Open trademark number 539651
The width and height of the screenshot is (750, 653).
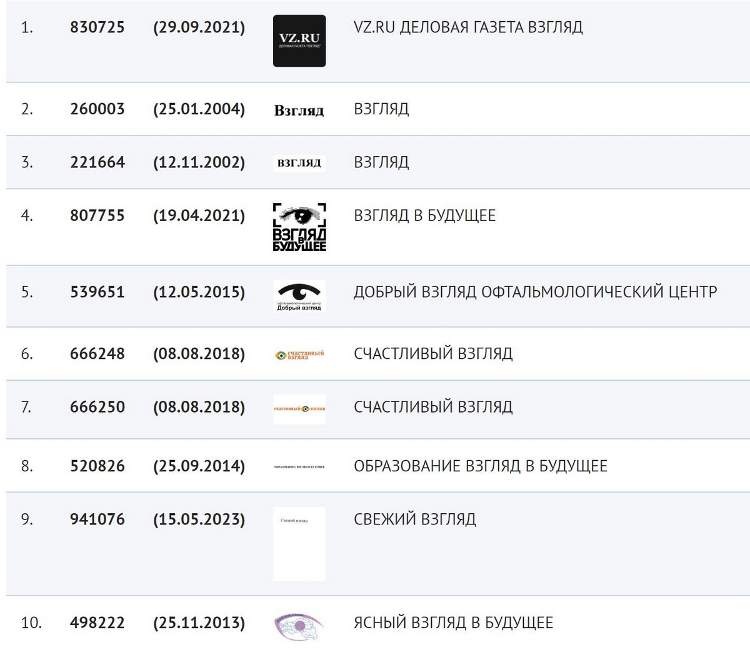(97, 292)
